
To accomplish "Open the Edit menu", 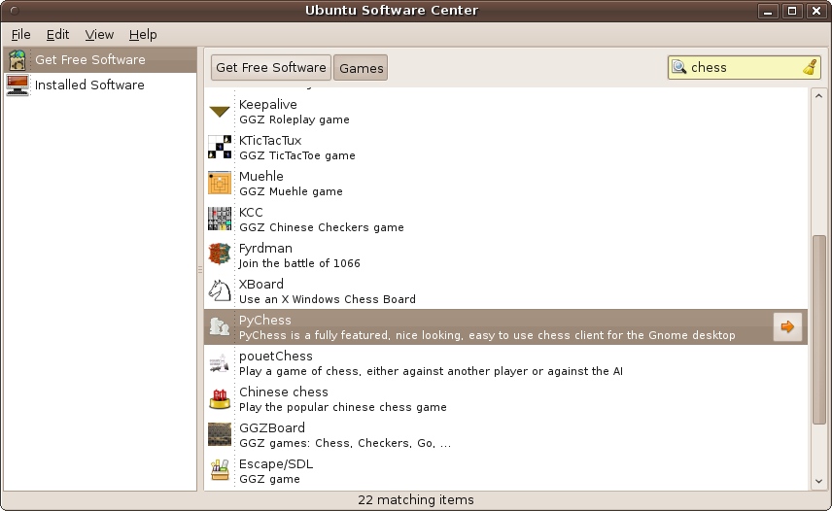I will pos(57,34).
